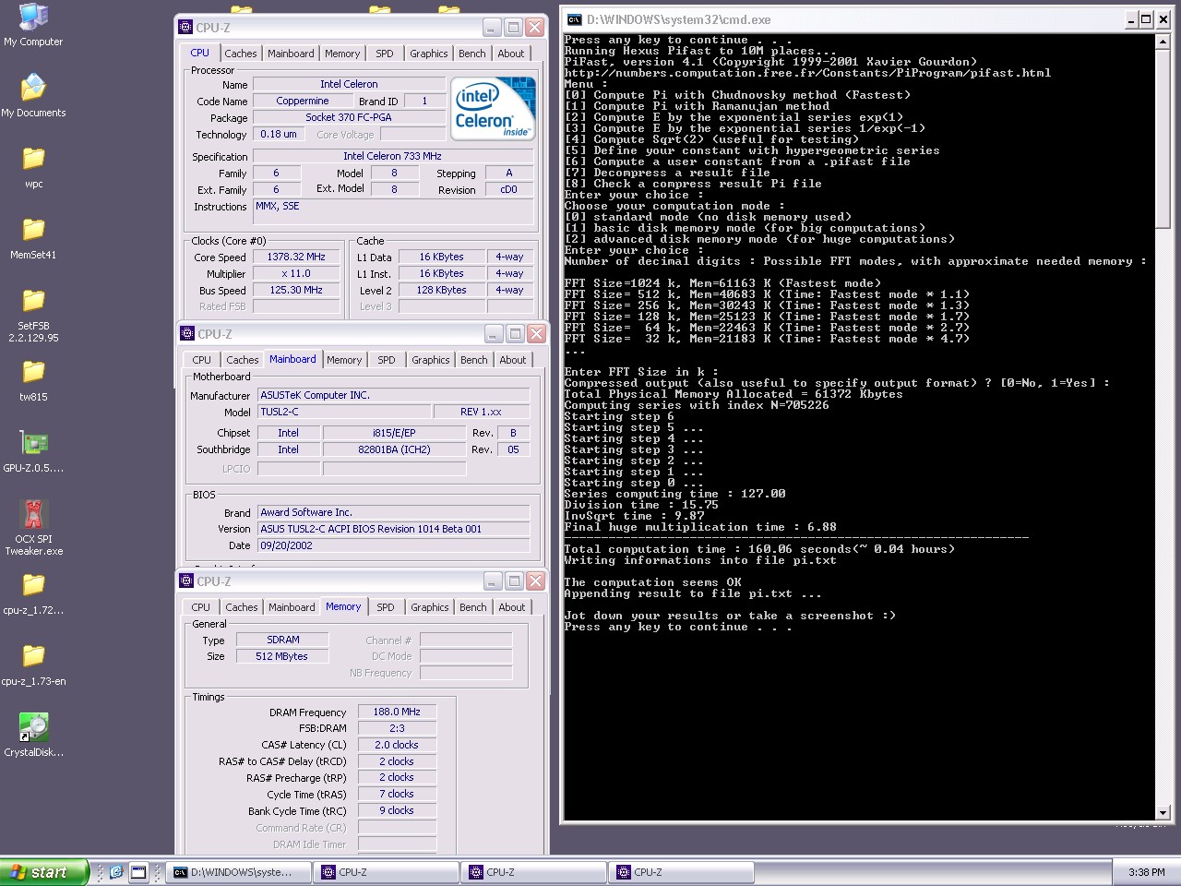Click the TUSL2-C motherboard model value

344,412
